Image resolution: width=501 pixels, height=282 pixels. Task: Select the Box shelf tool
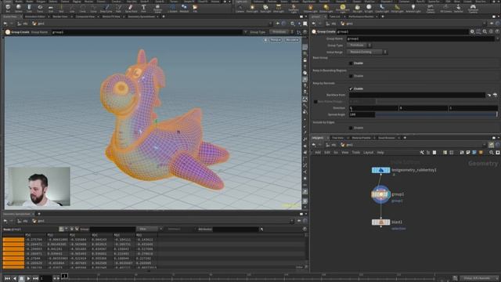[x=8, y=9]
